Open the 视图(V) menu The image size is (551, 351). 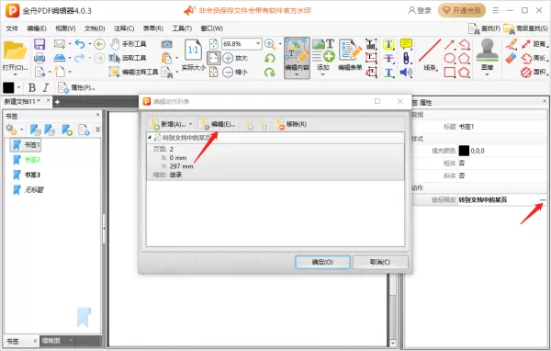point(65,28)
